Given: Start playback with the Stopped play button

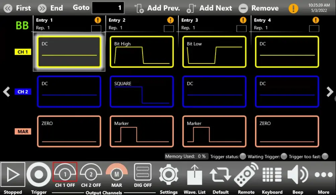Looking at the screenshot, I should [13, 175].
